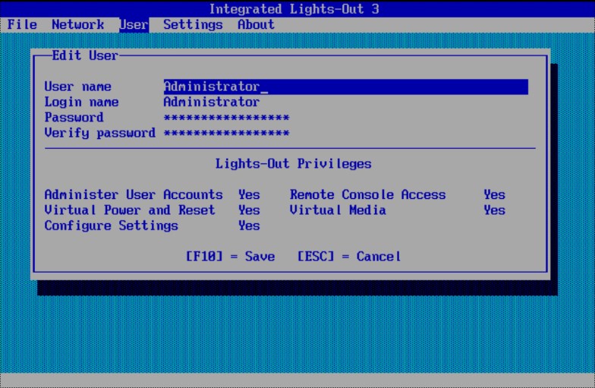This screenshot has height=388, width=595.
Task: Click the 'Remote Console Access' label
Action: tap(367, 194)
